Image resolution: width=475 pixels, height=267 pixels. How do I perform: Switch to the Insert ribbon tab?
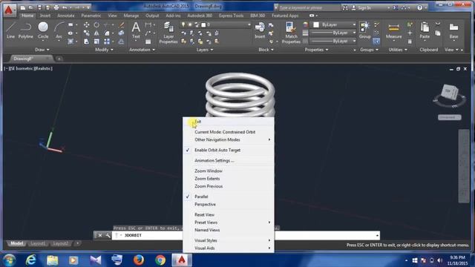(x=45, y=16)
